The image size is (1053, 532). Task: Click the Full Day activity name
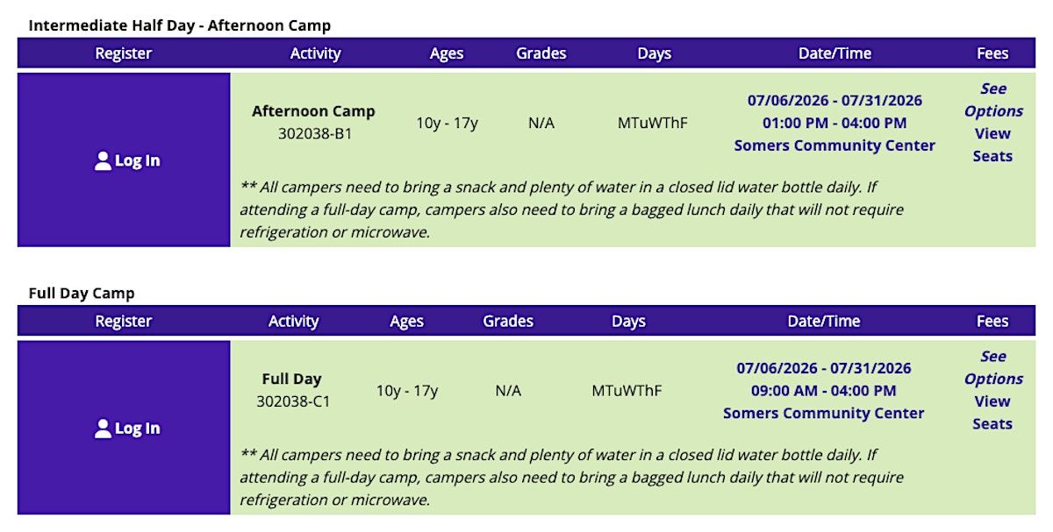pyautogui.click(x=292, y=379)
